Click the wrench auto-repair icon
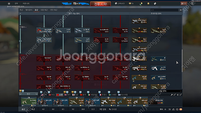The height and width of the screenshot is (113, 201). pos(172,95)
